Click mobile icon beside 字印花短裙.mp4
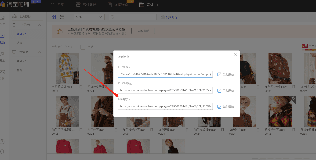Image resolution: width=316 pixels, height=160 pixels. [81, 87]
